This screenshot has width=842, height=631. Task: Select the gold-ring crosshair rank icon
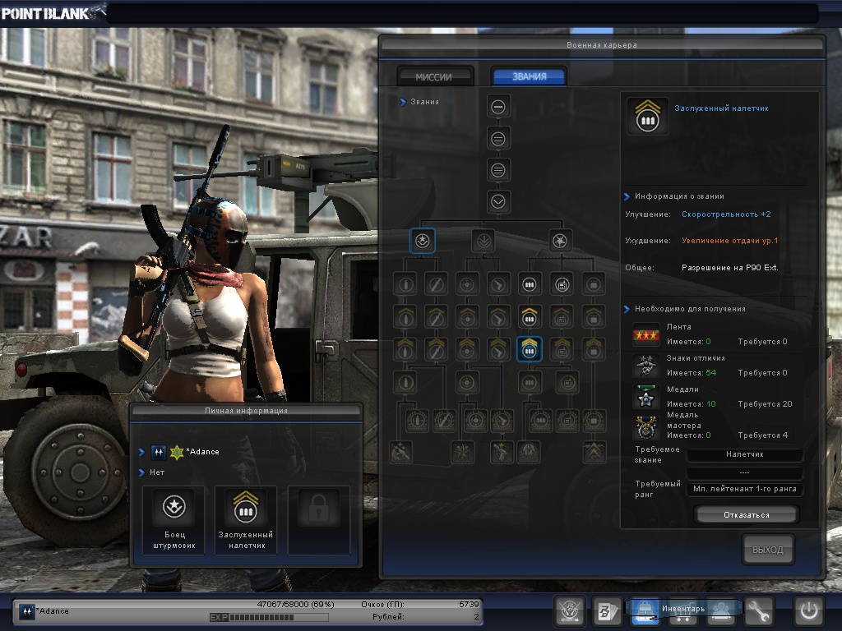467,383
